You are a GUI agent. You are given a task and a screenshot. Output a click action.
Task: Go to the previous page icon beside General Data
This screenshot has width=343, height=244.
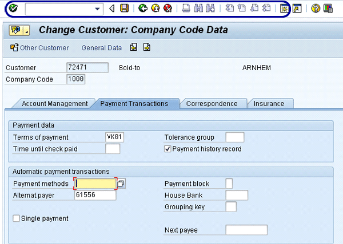[x=134, y=48]
